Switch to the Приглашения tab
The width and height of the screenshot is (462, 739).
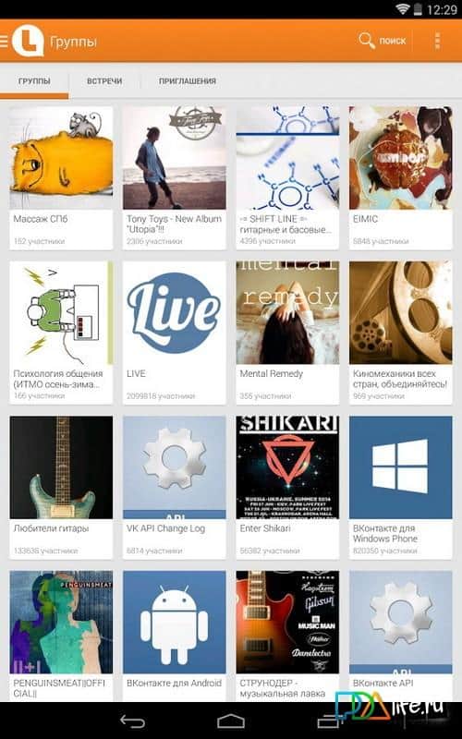point(188,81)
